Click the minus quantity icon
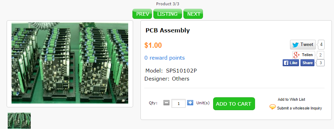This screenshot has height=129, width=334. pyautogui.click(x=166, y=103)
